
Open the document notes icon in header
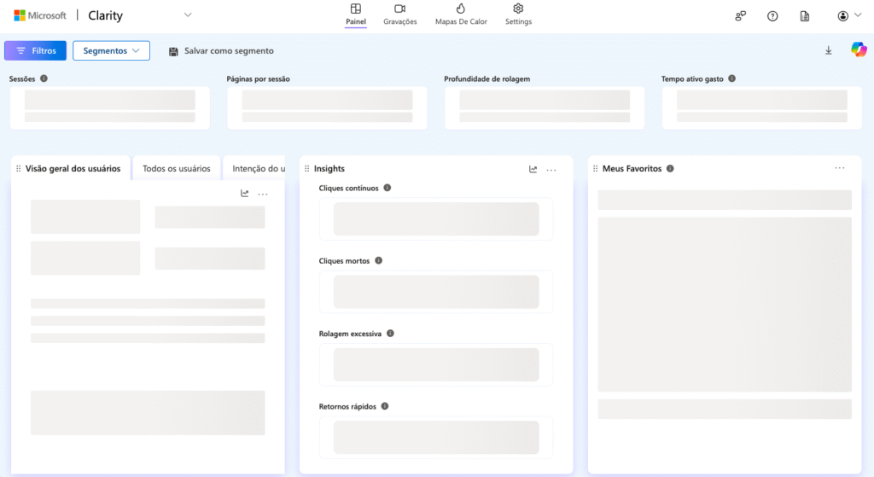pos(804,16)
